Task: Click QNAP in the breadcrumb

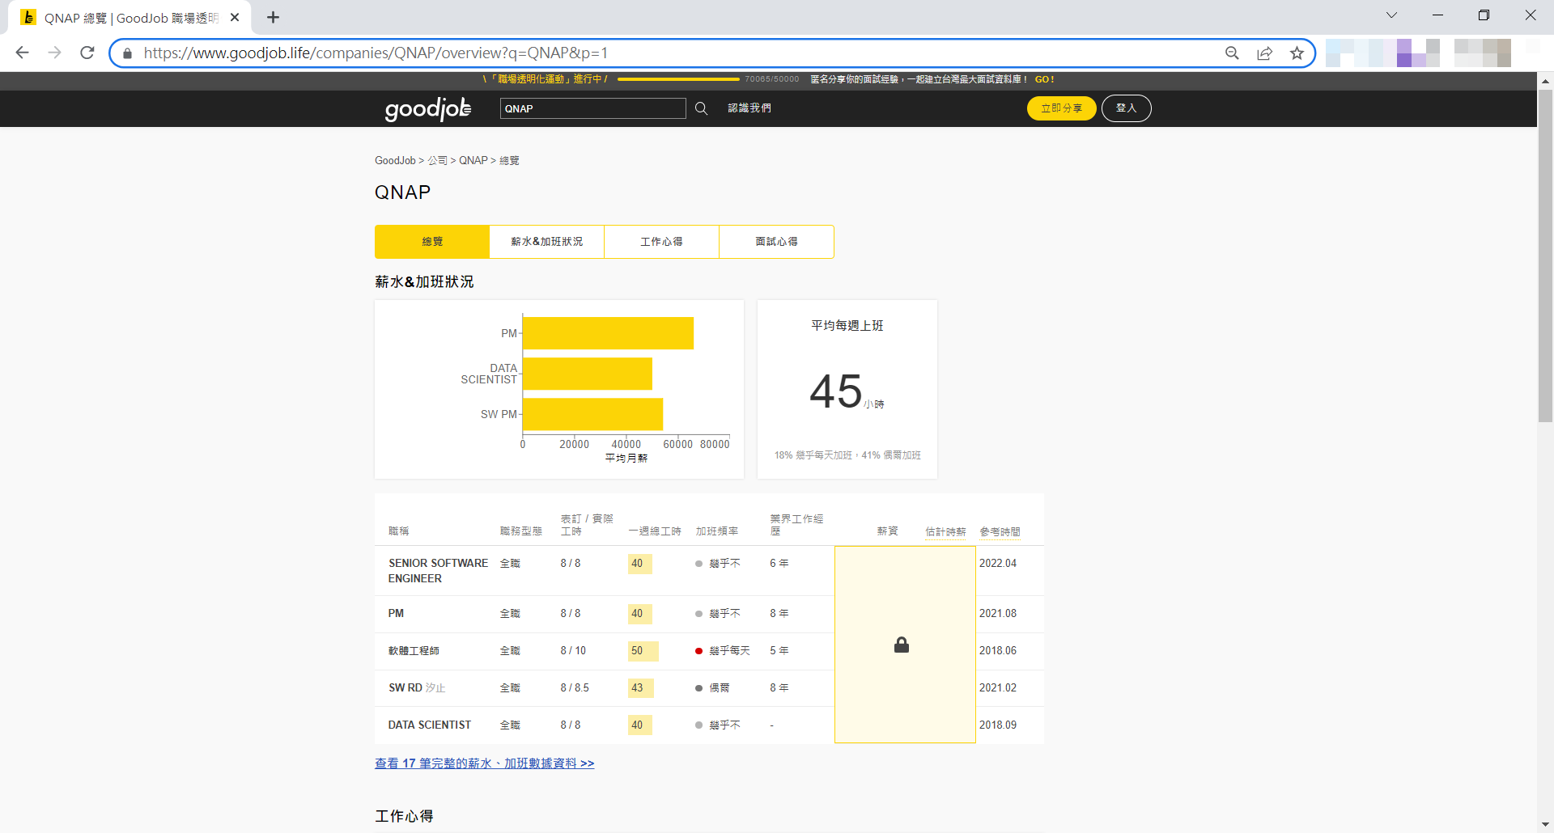Action: (473, 160)
